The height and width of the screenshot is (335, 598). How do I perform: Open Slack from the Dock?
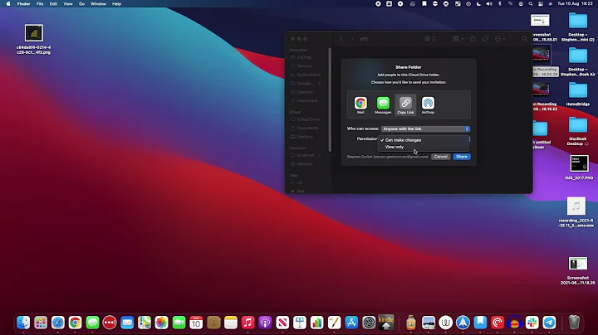[x=532, y=323]
